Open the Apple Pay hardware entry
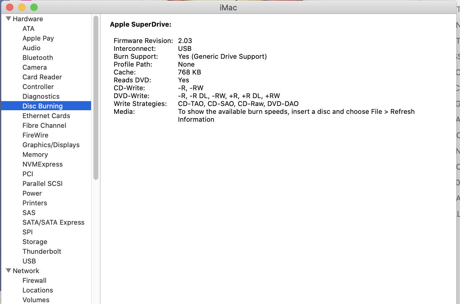The height and width of the screenshot is (304, 460). [x=38, y=38]
